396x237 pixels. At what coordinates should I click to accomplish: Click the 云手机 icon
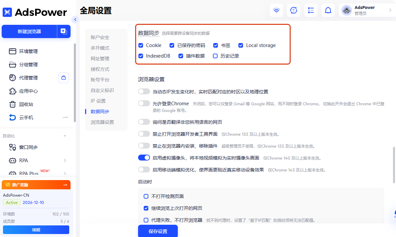12,118
